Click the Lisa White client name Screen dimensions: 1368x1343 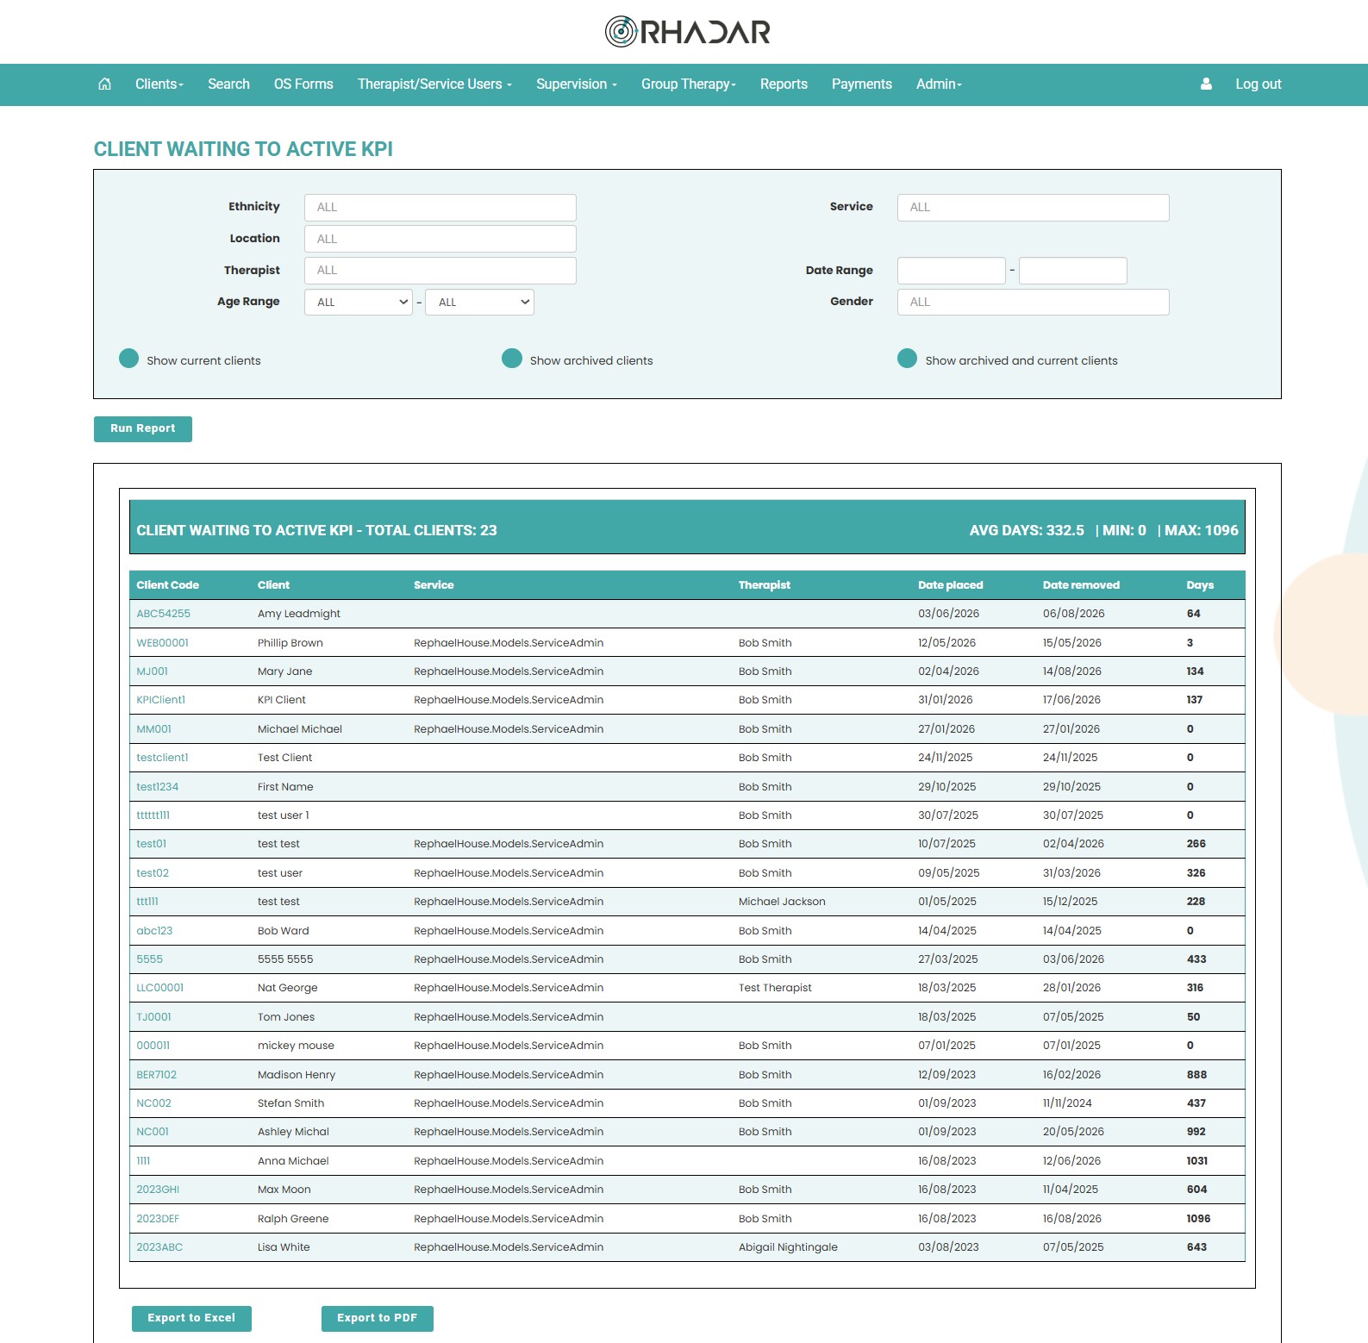(284, 1246)
